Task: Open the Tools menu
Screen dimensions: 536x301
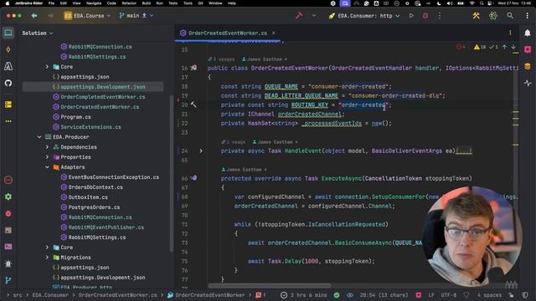Action: (188, 3)
